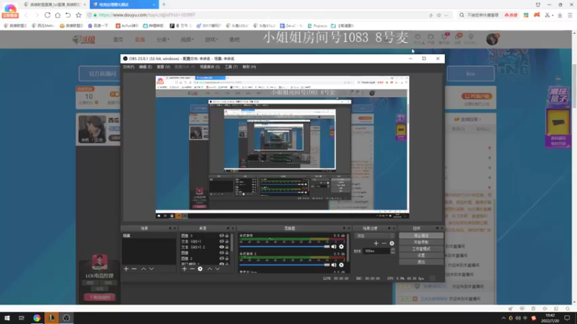This screenshot has width=577, height=324.
Task: Add scene transition with plus icon
Action: click(376, 243)
